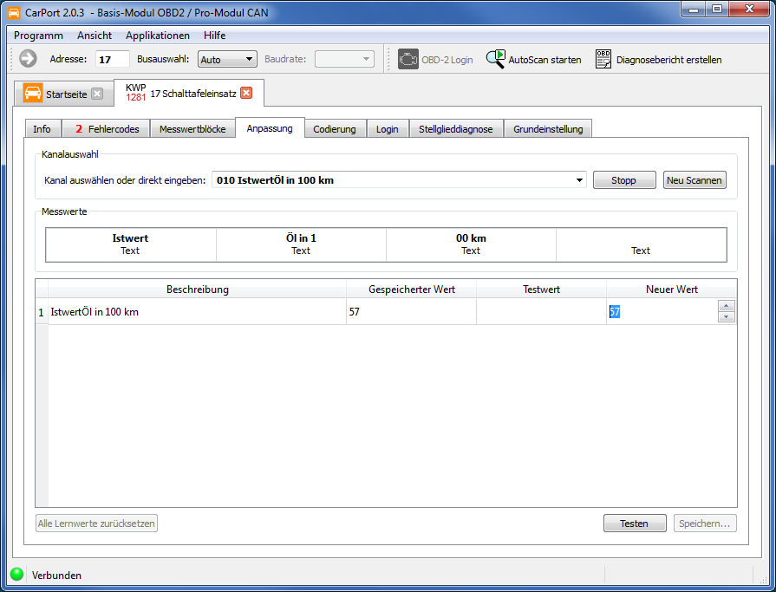The height and width of the screenshot is (592, 776).
Task: Switch to the Info tab
Action: pos(42,129)
